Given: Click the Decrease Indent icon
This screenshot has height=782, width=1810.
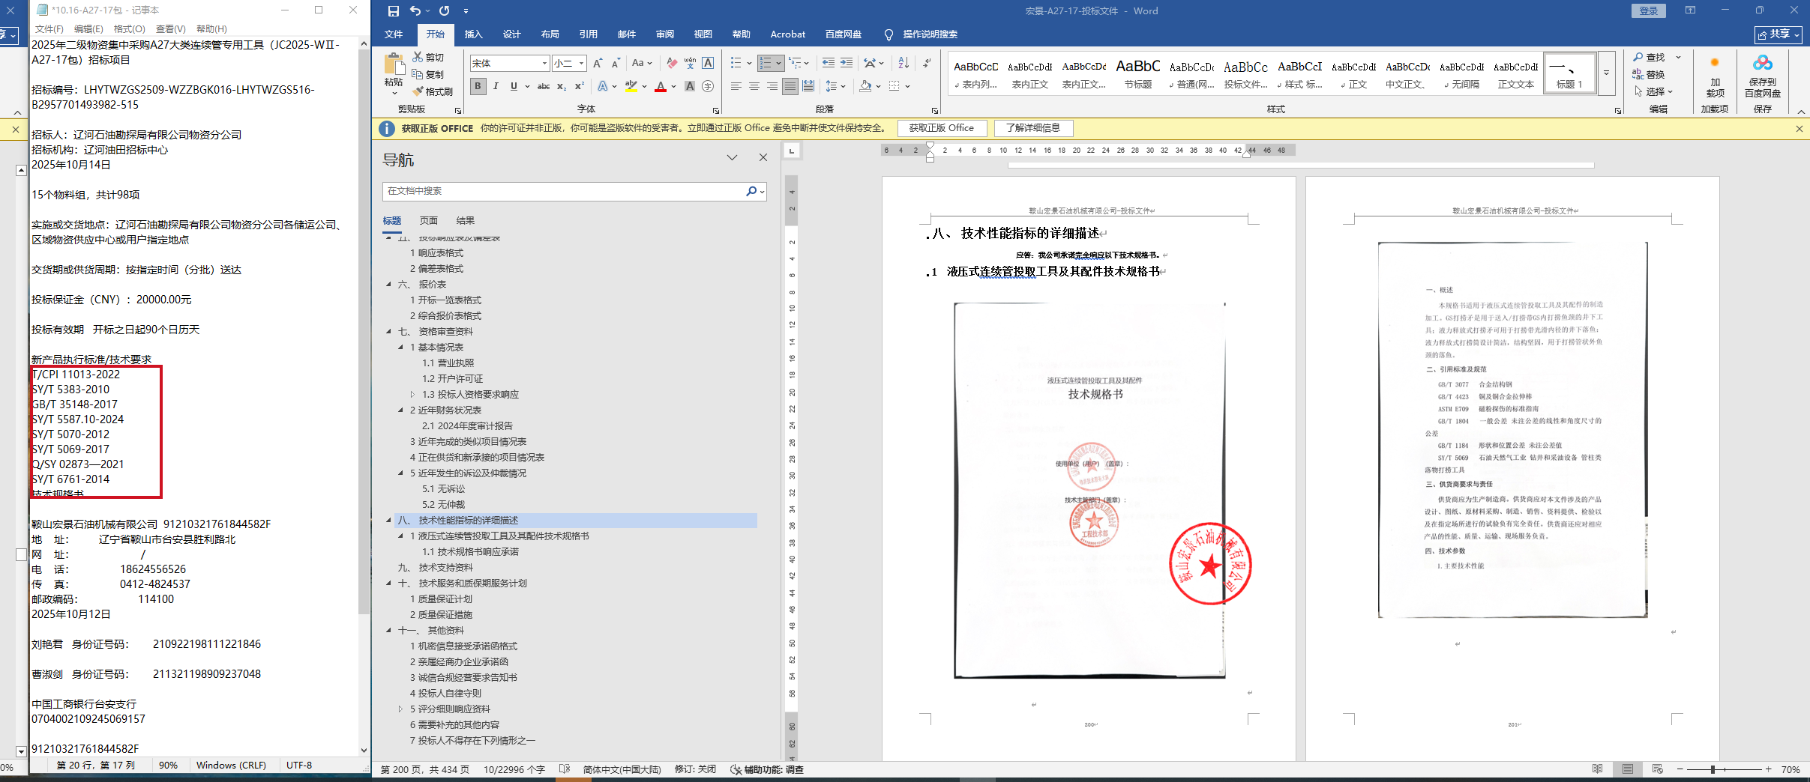Looking at the screenshot, I should click(829, 64).
